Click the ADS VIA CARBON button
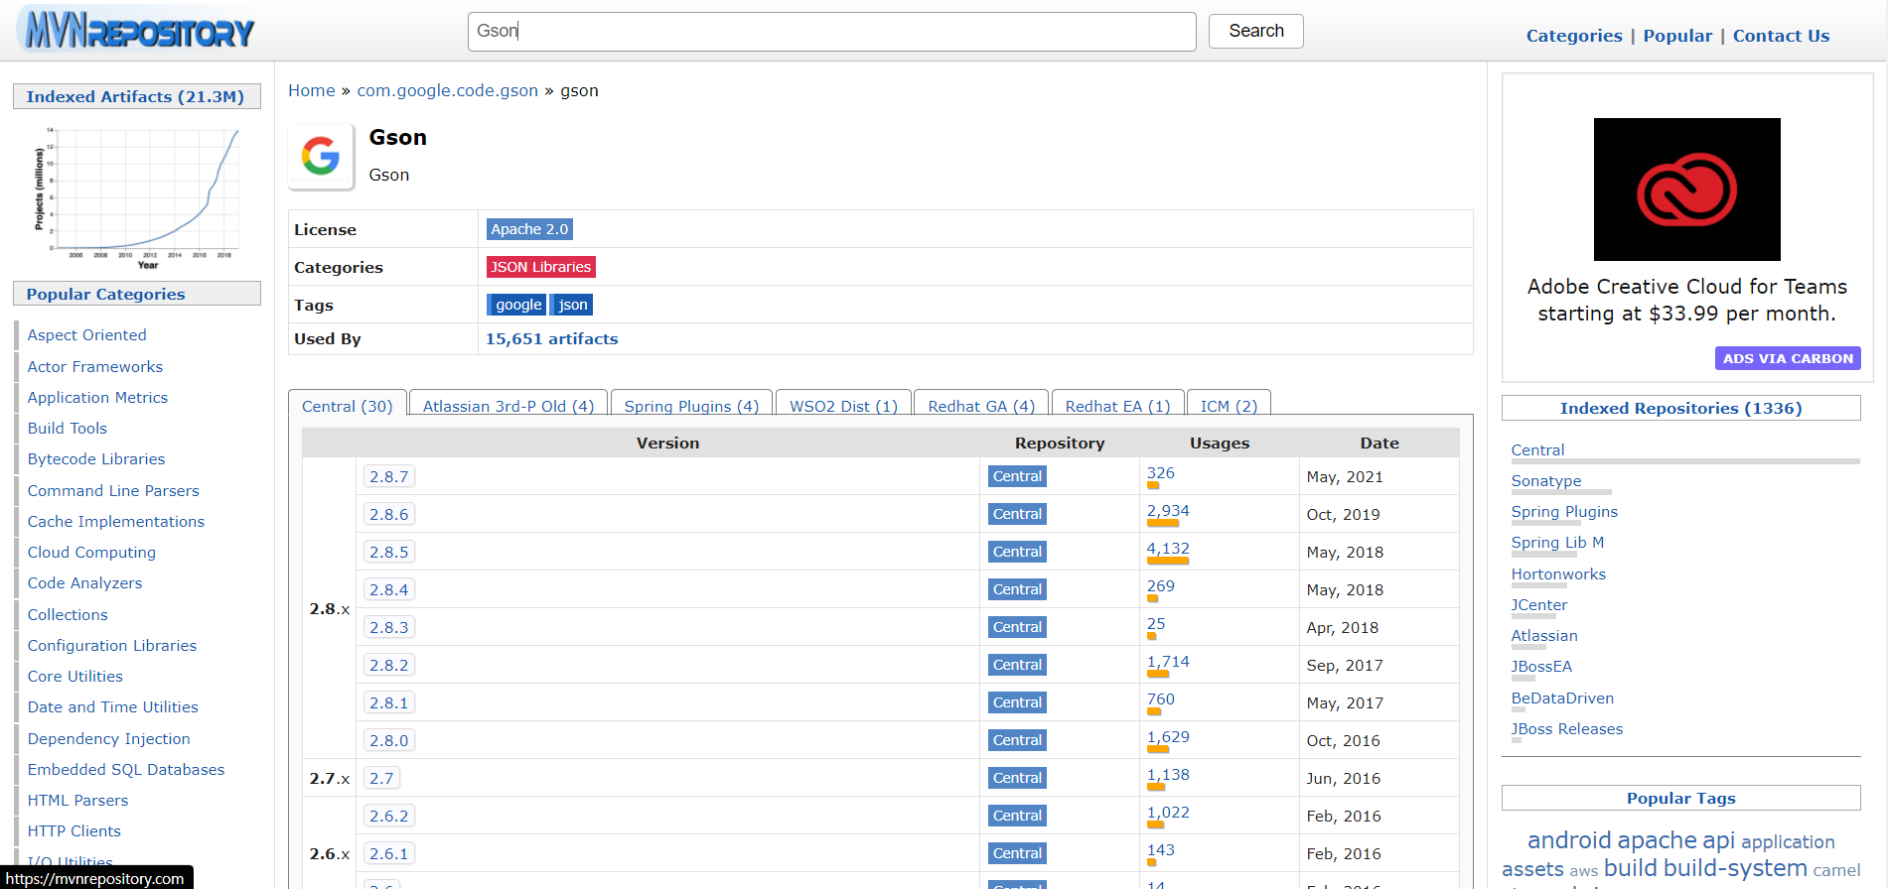 (1788, 358)
